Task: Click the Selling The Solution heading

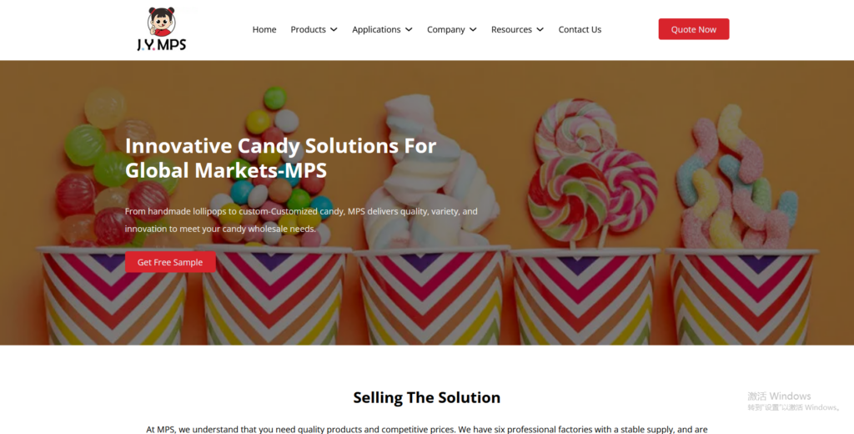Action: click(426, 397)
